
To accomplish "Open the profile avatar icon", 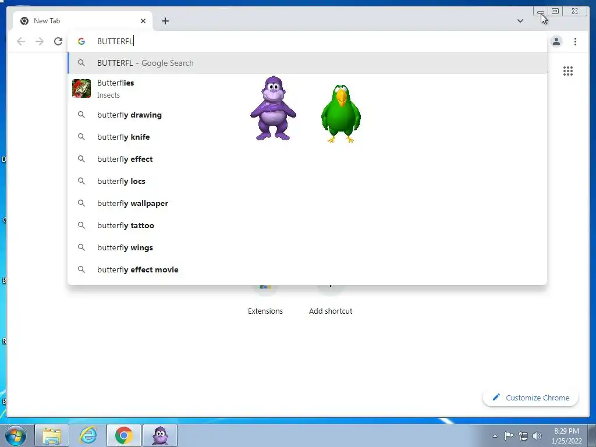I will click(556, 41).
